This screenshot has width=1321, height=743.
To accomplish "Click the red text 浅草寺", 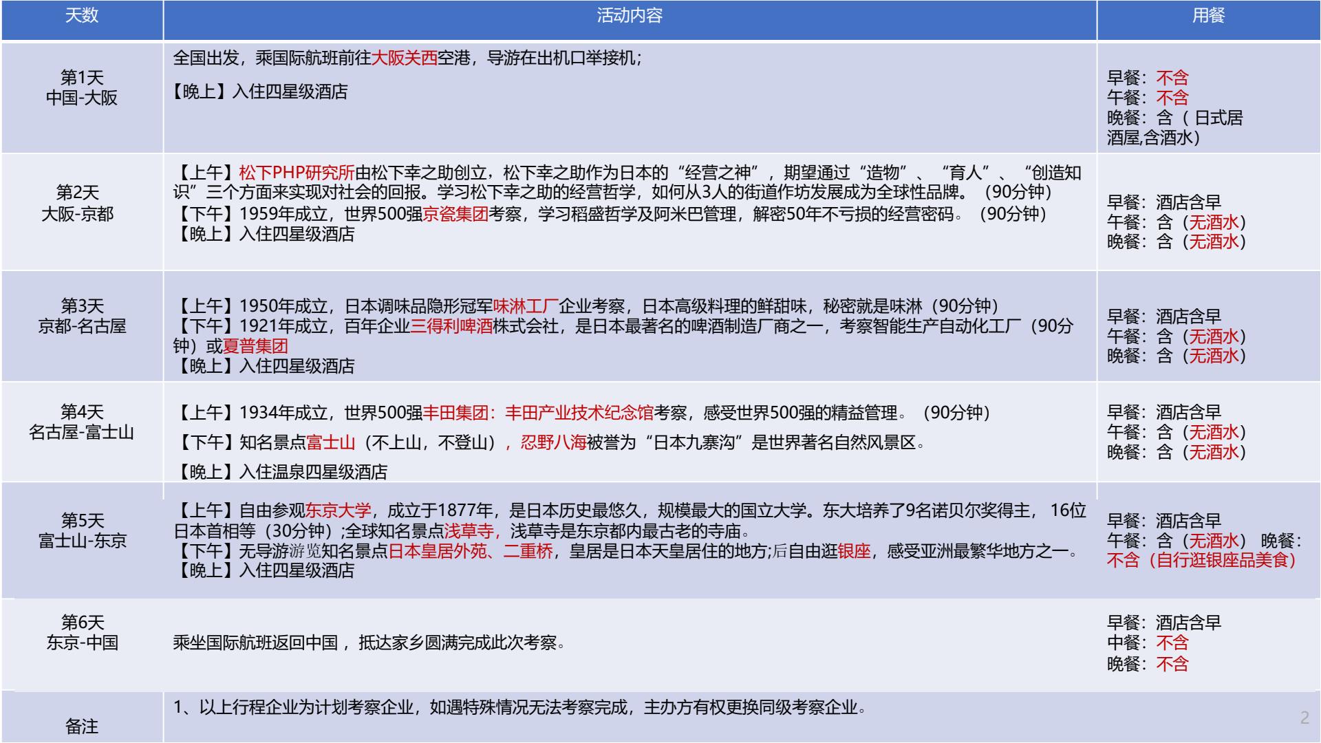I will (469, 531).
